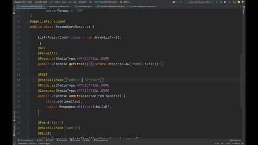Click the @DELETE annotation
This screenshot has width=258, height=145.
click(x=45, y=133)
